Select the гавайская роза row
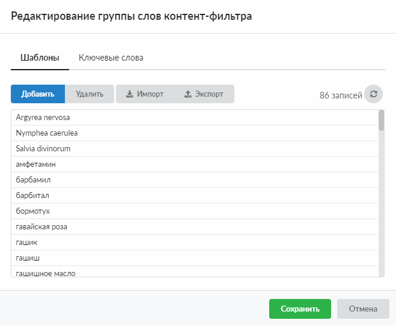This screenshot has width=396, height=326. pyautogui.click(x=41, y=227)
